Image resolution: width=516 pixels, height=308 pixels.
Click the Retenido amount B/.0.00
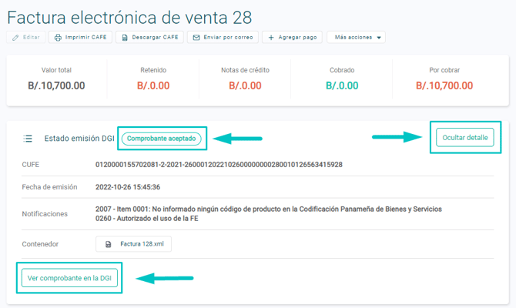click(153, 85)
